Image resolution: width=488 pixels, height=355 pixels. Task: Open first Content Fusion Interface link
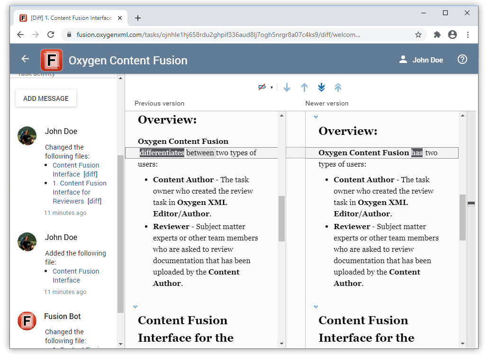tap(76, 170)
